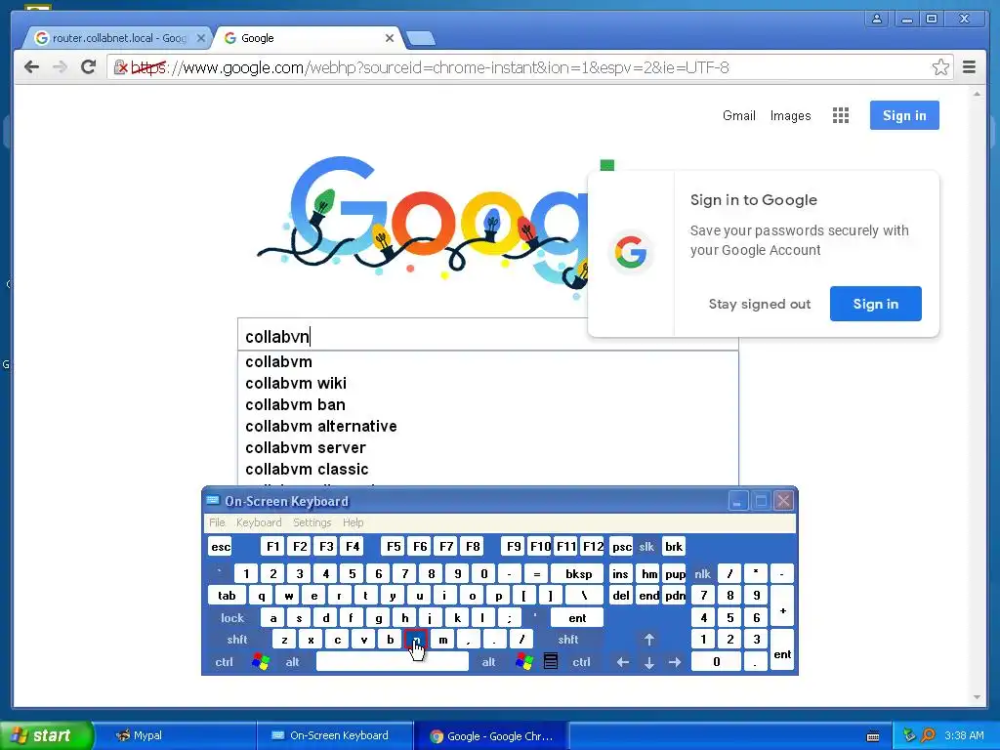This screenshot has height=750, width=1000.
Task: Click the Google search input field
Action: [413, 336]
